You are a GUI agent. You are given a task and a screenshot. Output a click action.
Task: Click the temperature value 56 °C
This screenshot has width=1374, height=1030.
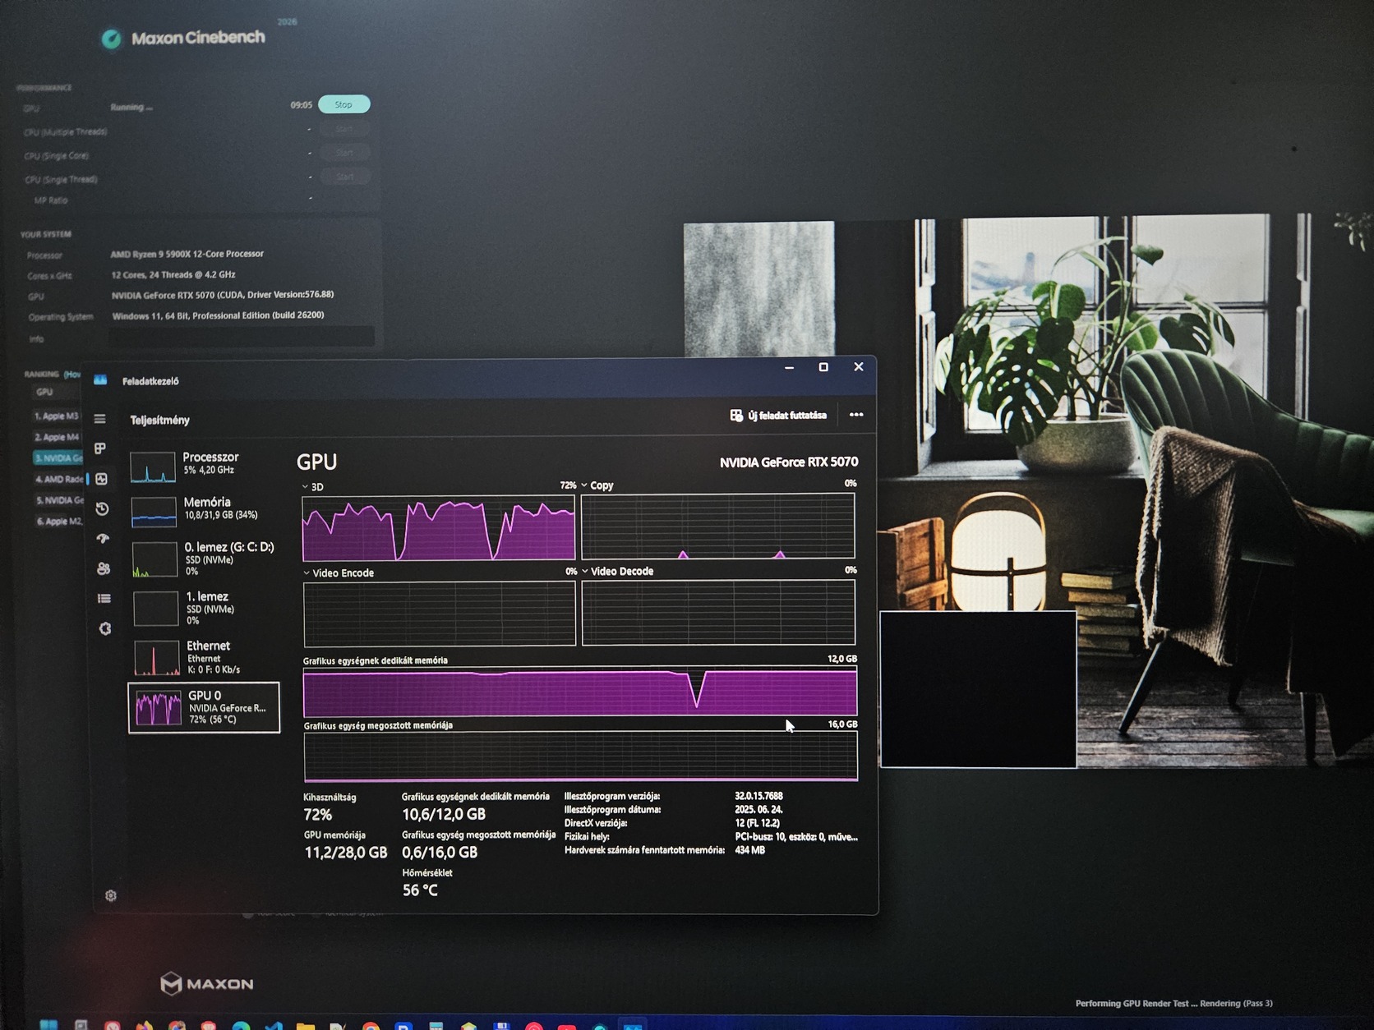[x=420, y=890]
